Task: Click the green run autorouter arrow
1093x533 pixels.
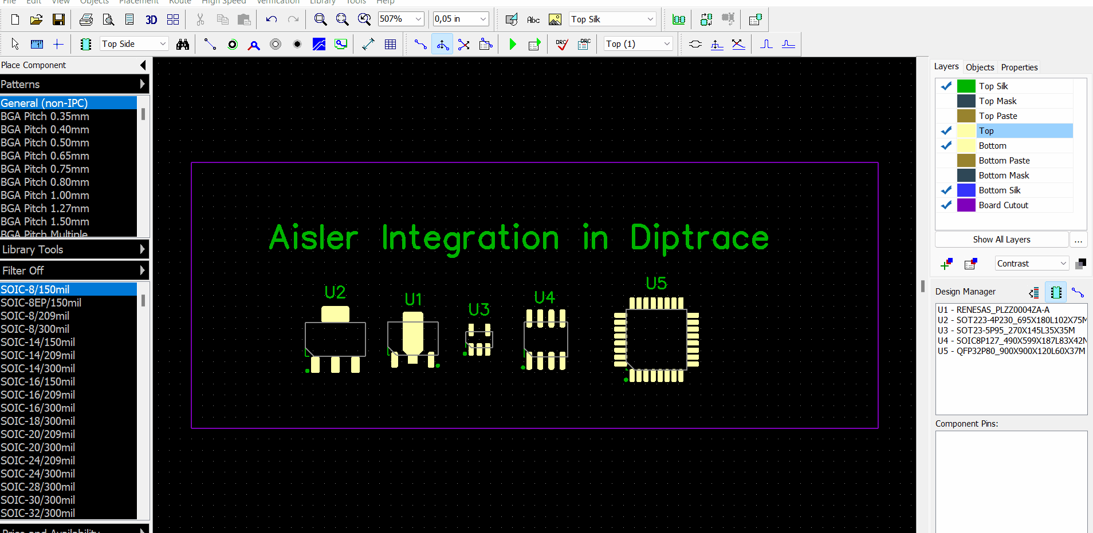Action: tap(513, 44)
